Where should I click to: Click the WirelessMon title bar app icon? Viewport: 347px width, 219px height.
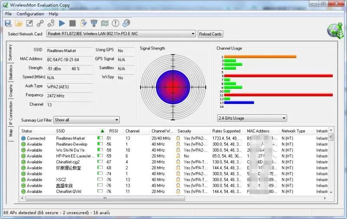coord(6,5)
